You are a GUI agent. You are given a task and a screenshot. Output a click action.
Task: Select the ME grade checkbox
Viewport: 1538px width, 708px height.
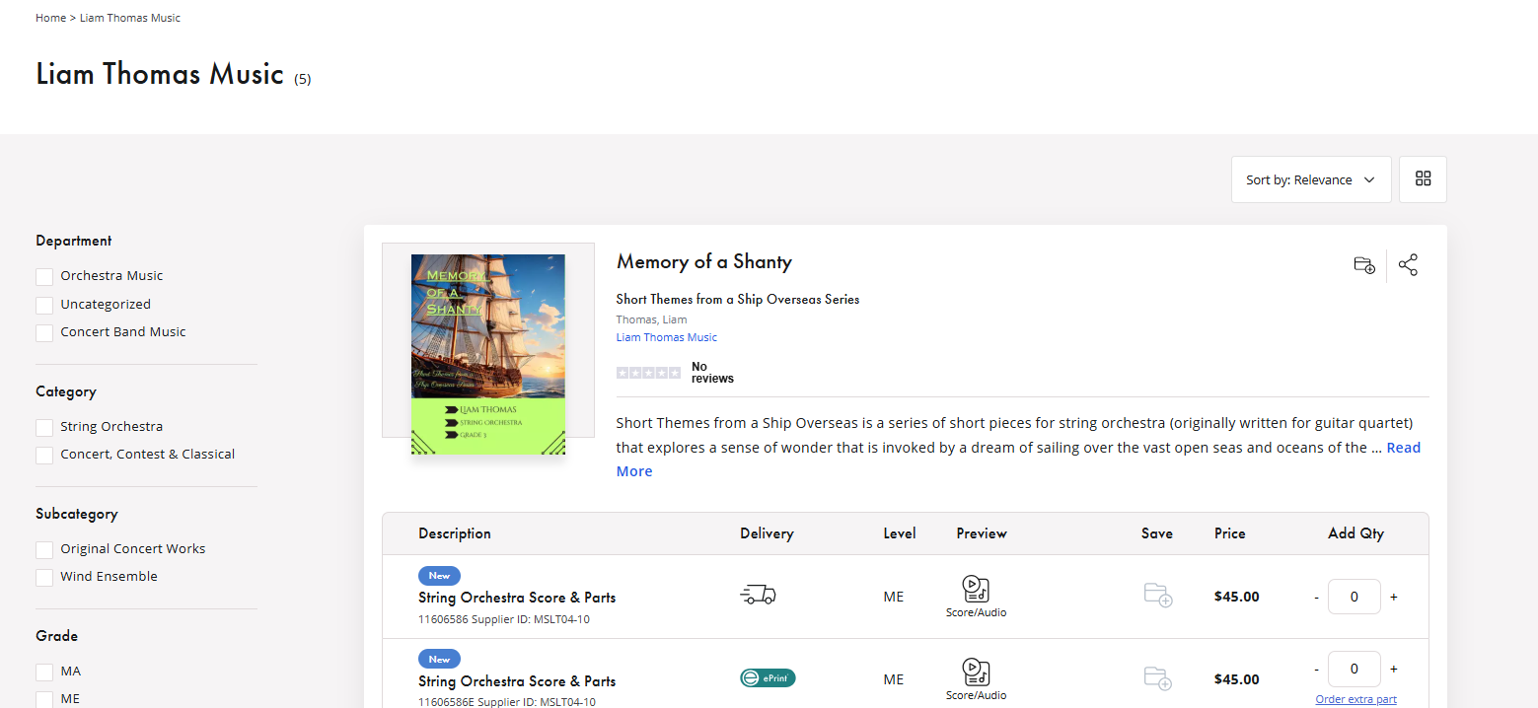[x=44, y=700]
